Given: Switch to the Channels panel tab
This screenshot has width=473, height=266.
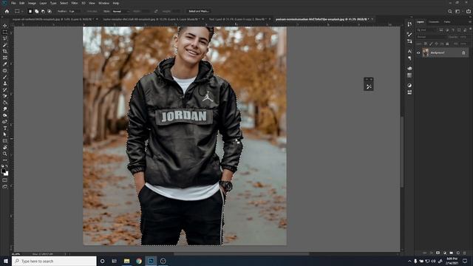Looking at the screenshot, I should 434,21.
